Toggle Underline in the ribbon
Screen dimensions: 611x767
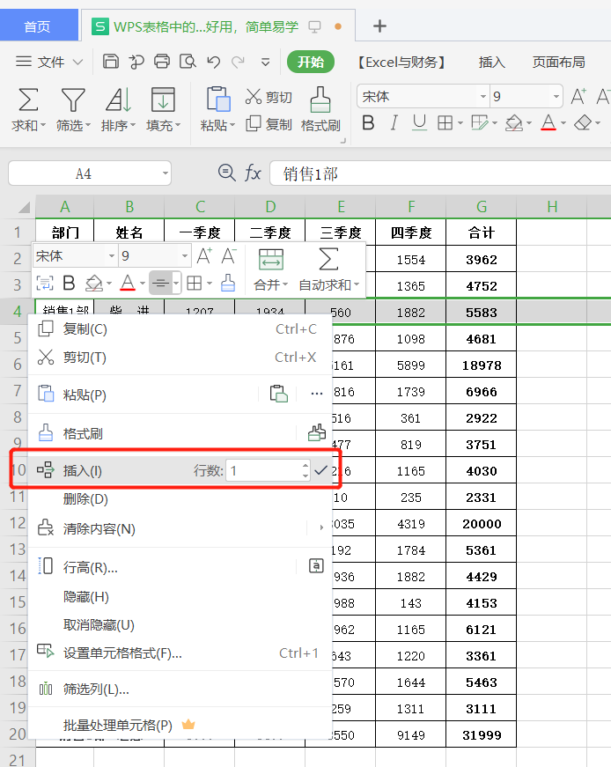pos(419,122)
